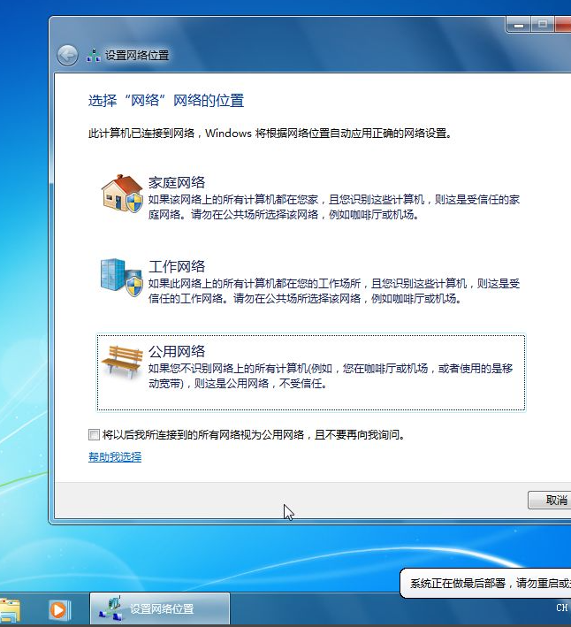Click the back arrow button in dialog header
The width and height of the screenshot is (571, 627).
[x=67, y=55]
